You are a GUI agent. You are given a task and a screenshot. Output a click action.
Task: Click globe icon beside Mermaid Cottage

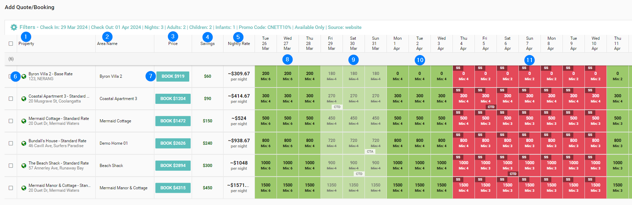click(x=24, y=121)
